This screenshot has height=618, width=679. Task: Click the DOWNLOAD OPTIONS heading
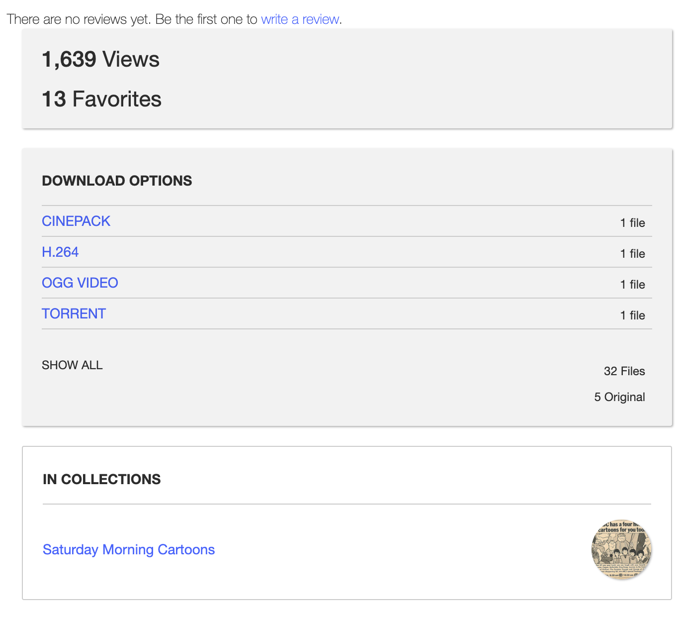point(117,181)
